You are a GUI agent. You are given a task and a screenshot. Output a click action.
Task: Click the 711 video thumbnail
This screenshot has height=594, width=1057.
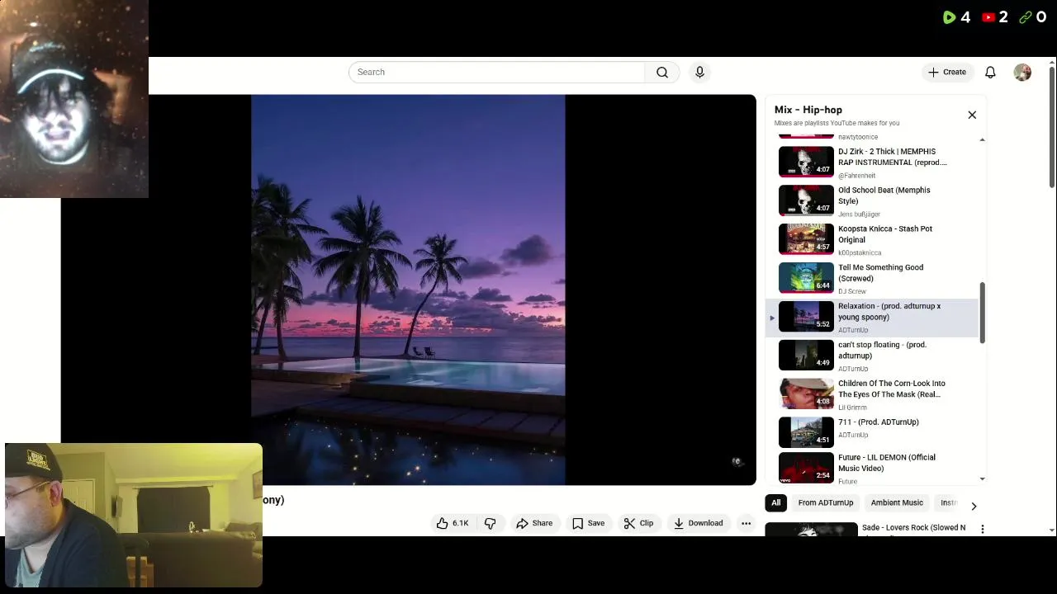click(x=806, y=432)
